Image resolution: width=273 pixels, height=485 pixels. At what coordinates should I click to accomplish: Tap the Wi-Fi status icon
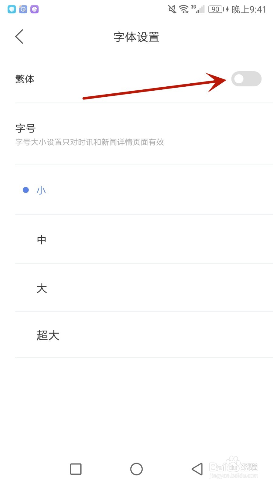(184, 9)
